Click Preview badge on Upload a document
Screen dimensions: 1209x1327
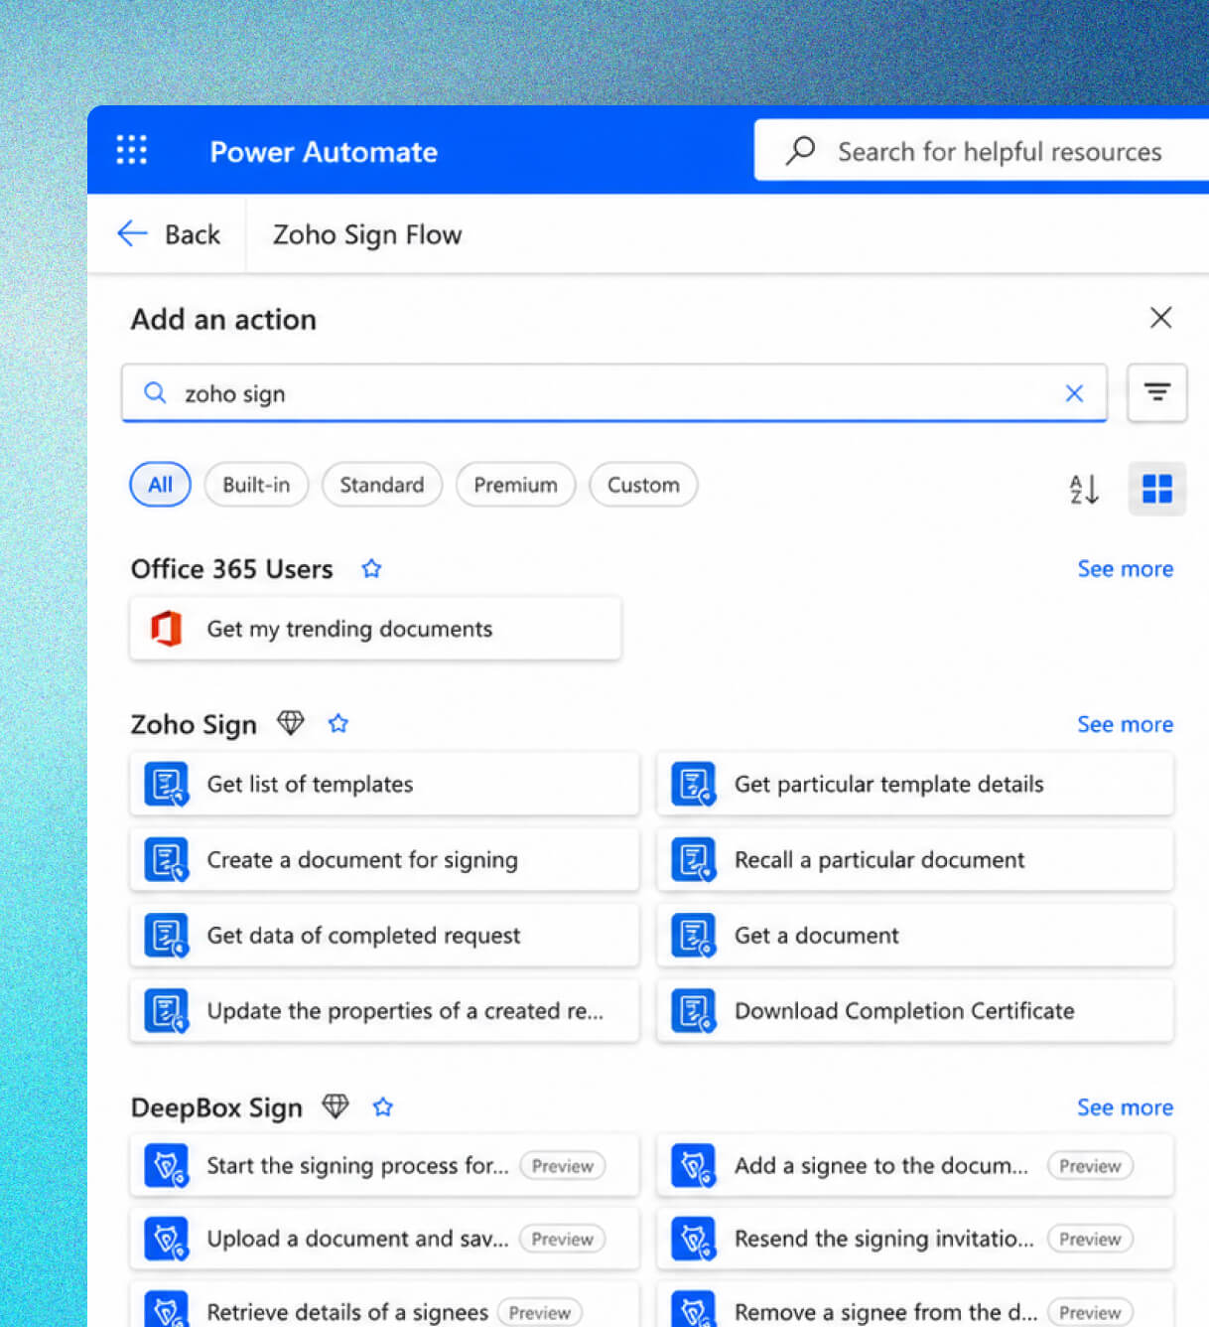pos(562,1240)
